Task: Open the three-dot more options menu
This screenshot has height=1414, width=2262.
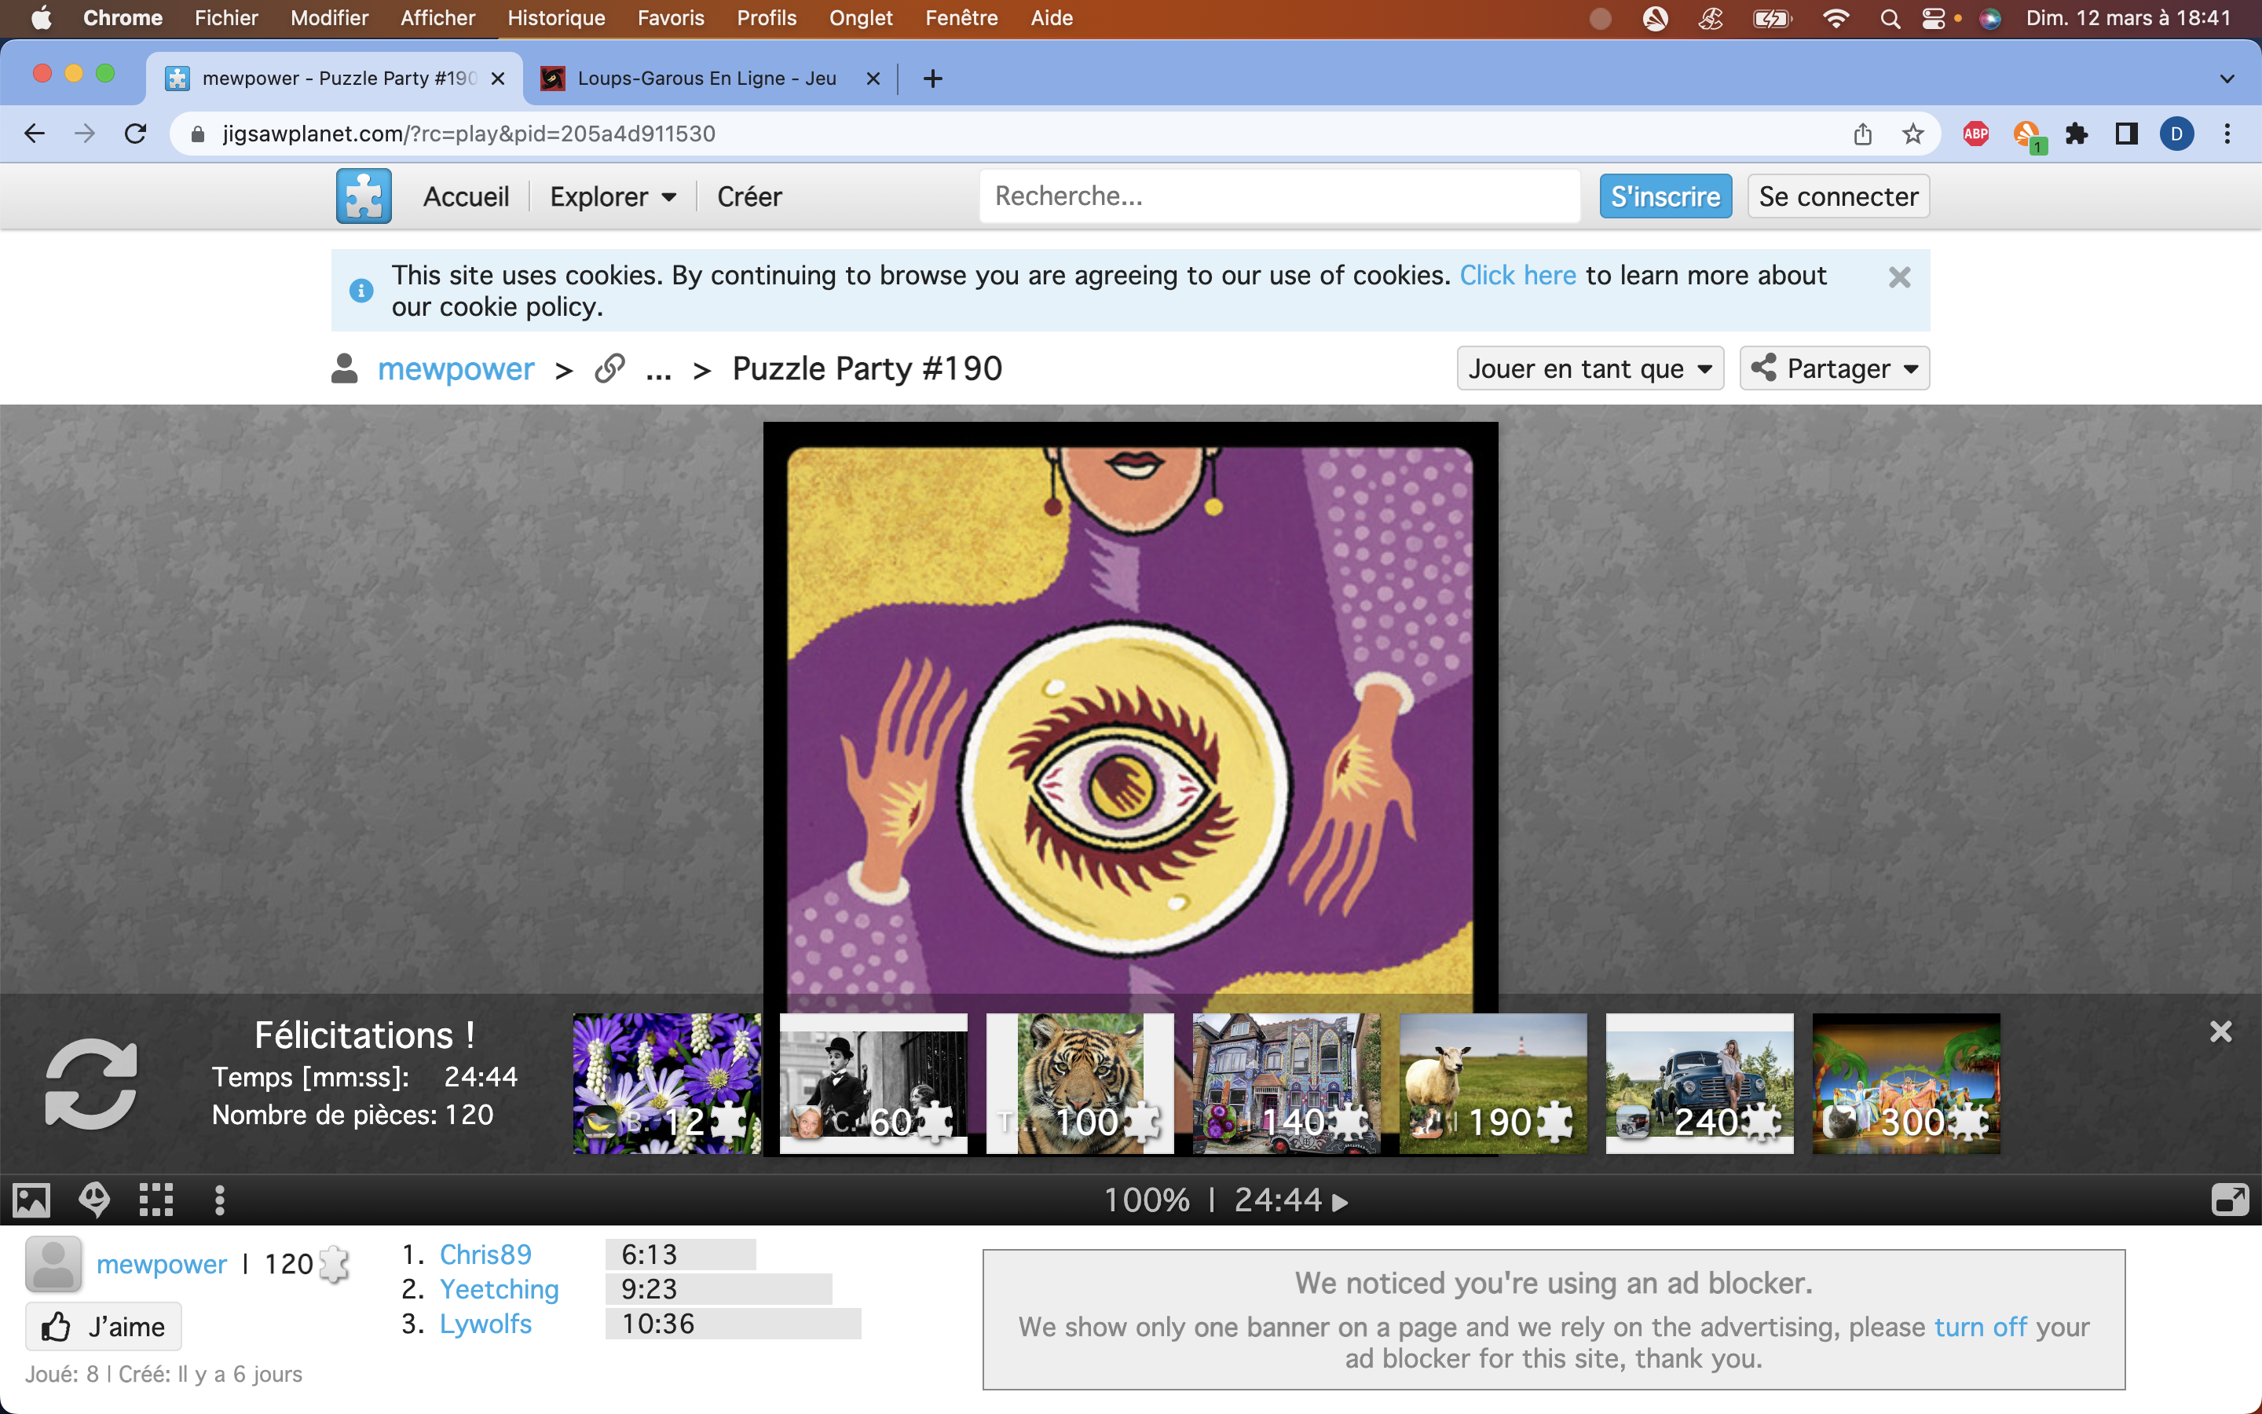Action: (x=220, y=1200)
